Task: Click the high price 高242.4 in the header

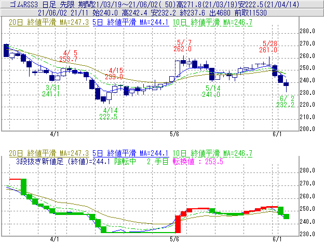Action: (134, 13)
